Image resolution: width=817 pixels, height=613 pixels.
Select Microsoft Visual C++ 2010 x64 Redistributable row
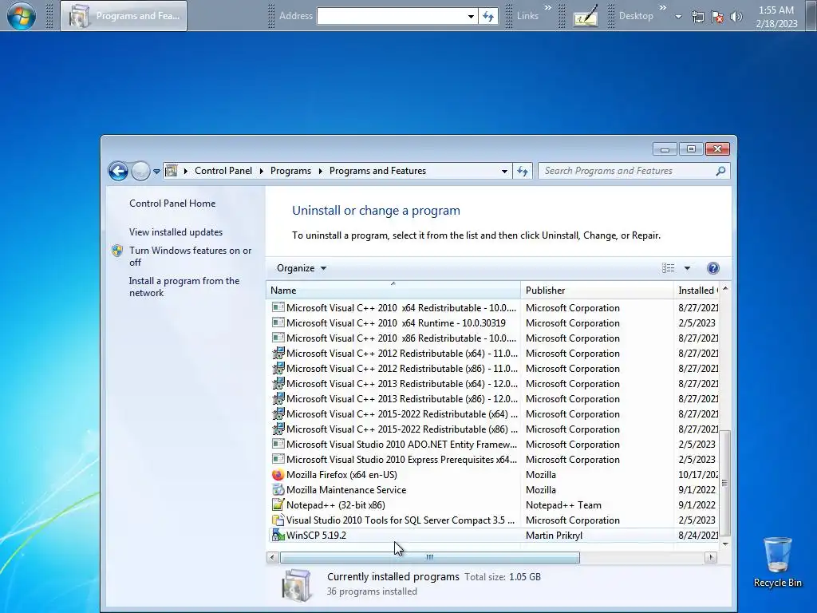492,307
